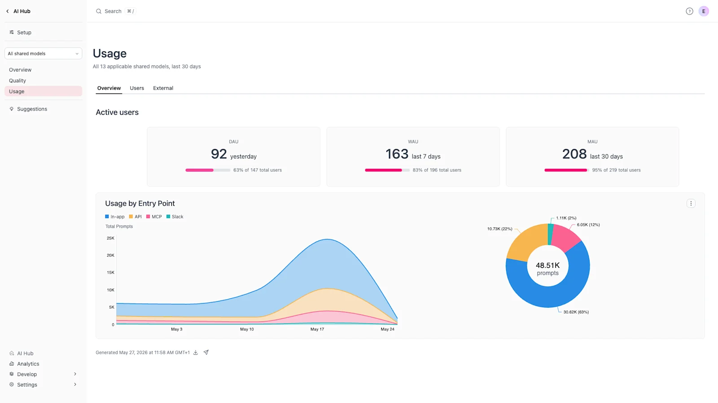Switch to the Overview tab
This screenshot has width=718, height=403.
pyautogui.click(x=109, y=88)
